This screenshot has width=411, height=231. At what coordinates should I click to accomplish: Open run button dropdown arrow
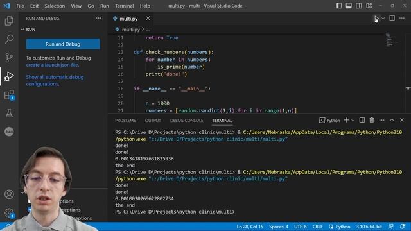tap(383, 19)
